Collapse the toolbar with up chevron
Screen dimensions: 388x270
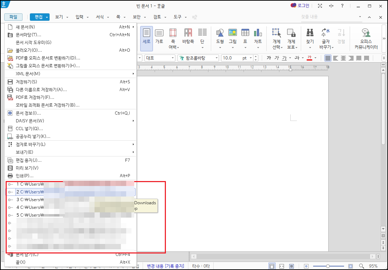point(369,17)
